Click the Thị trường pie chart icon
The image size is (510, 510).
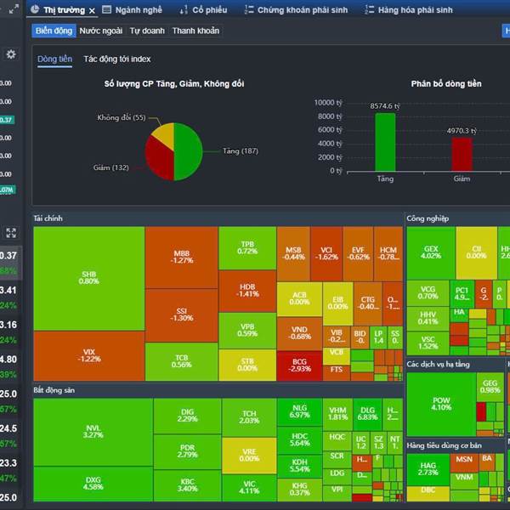pos(35,9)
